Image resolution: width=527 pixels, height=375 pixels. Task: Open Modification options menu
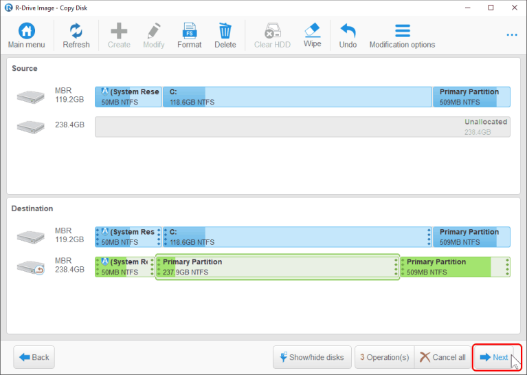(403, 35)
